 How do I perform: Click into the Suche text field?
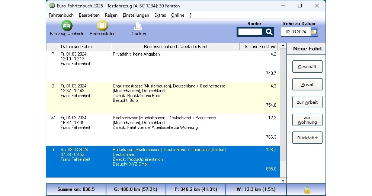250,32
